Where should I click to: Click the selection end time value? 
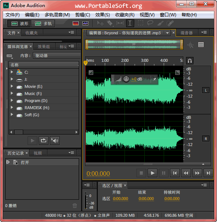click(x=146, y=199)
